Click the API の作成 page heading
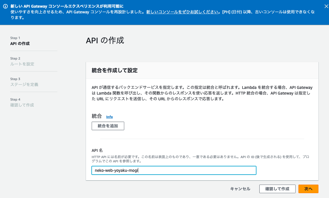The image size is (329, 198). click(x=105, y=40)
